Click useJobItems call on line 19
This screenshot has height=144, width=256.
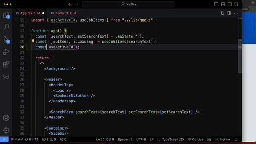114,42
